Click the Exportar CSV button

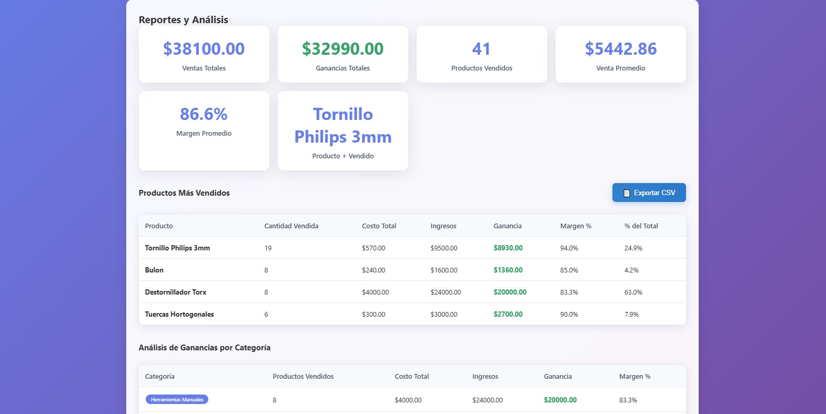tap(649, 193)
